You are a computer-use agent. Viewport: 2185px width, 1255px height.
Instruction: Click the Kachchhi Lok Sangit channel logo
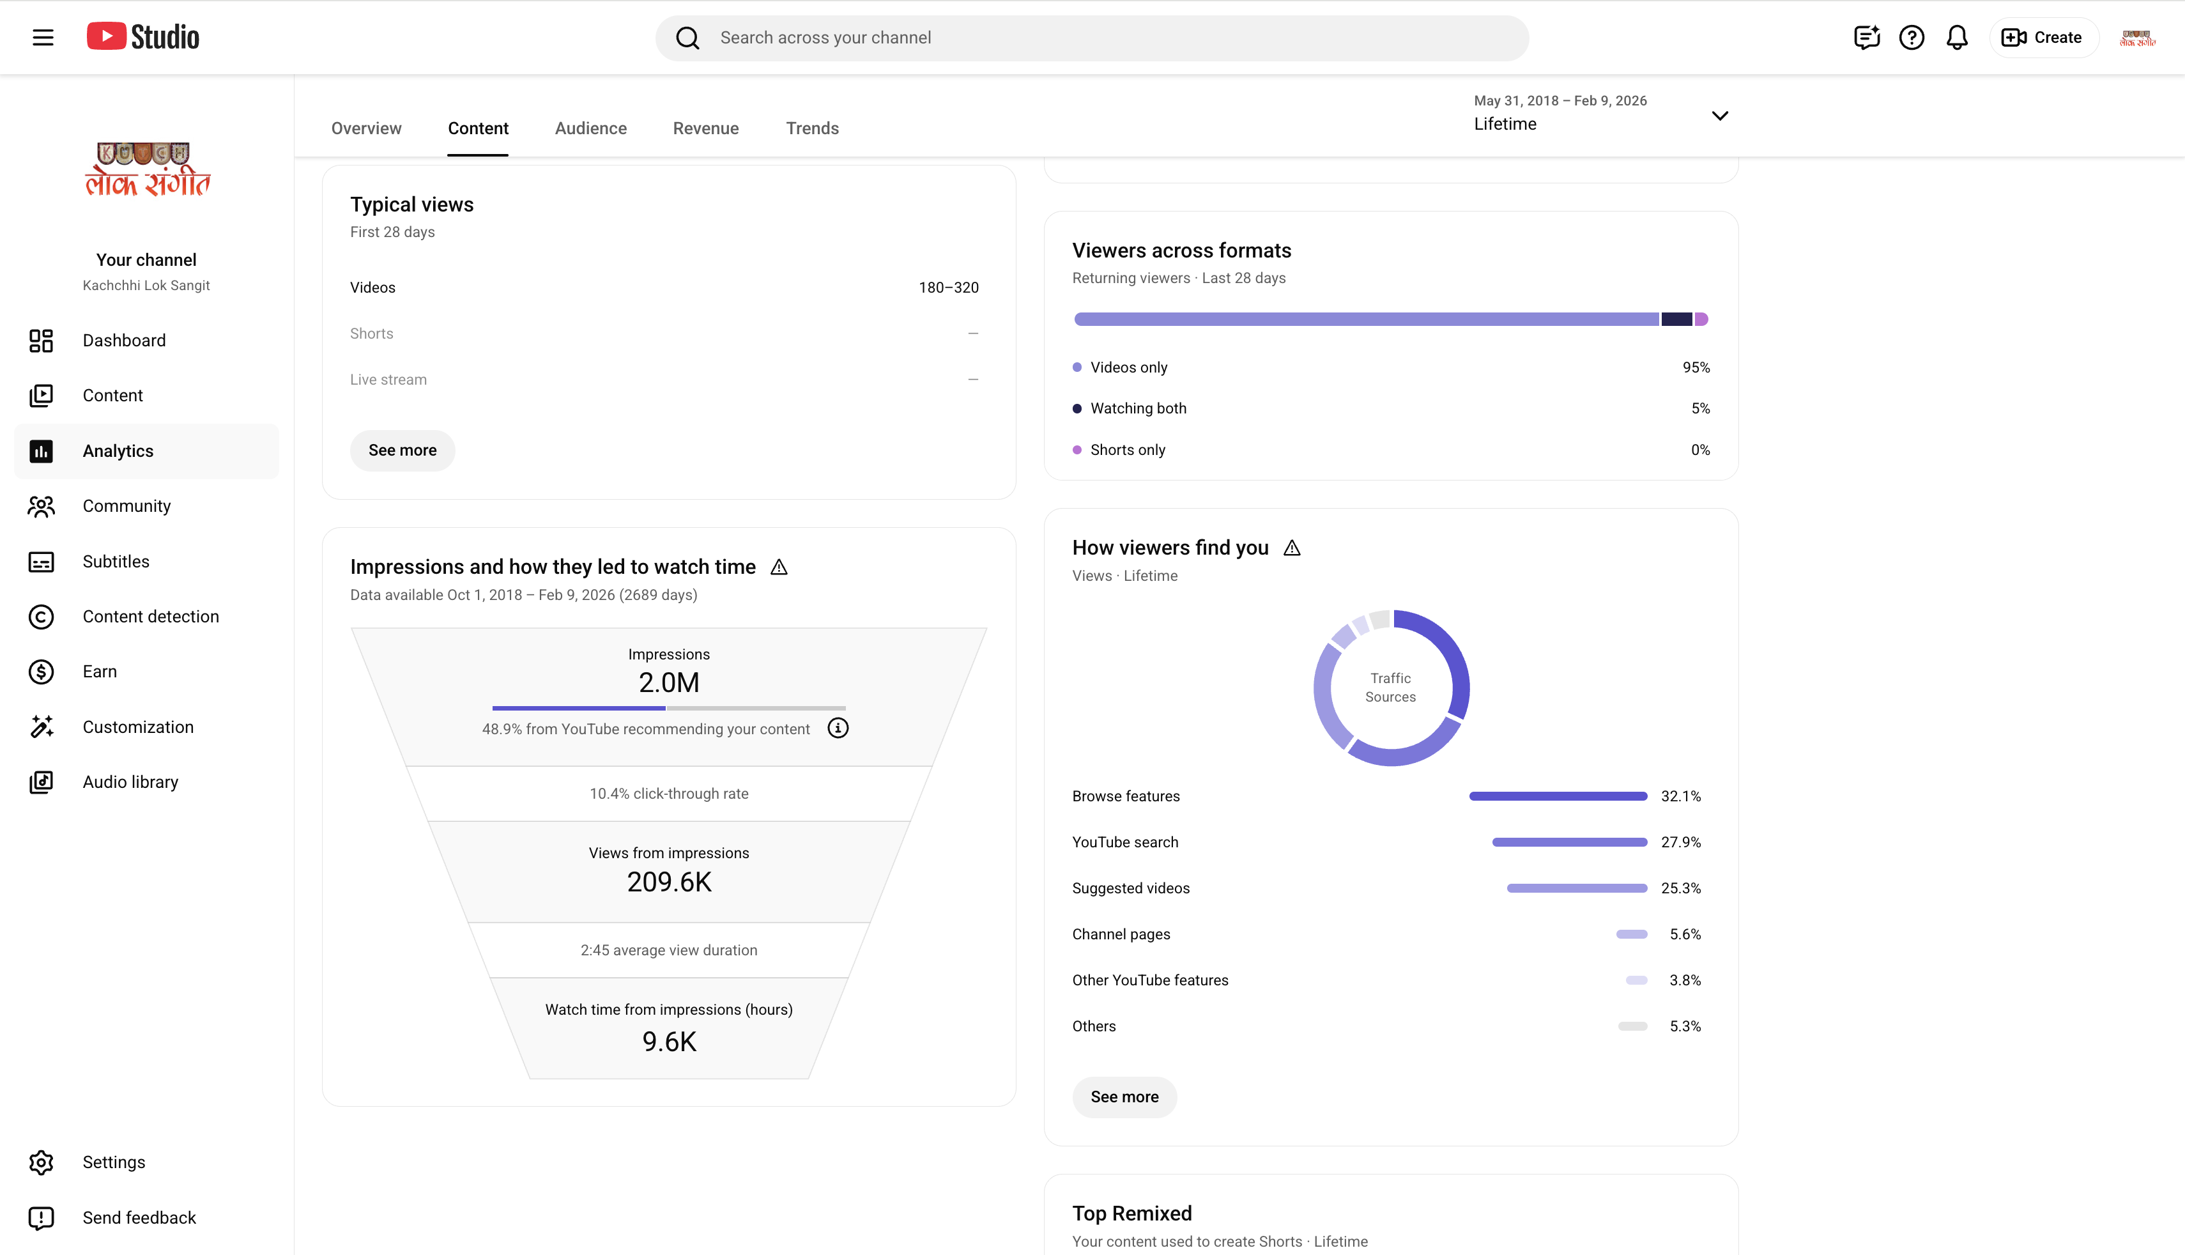pos(146,170)
